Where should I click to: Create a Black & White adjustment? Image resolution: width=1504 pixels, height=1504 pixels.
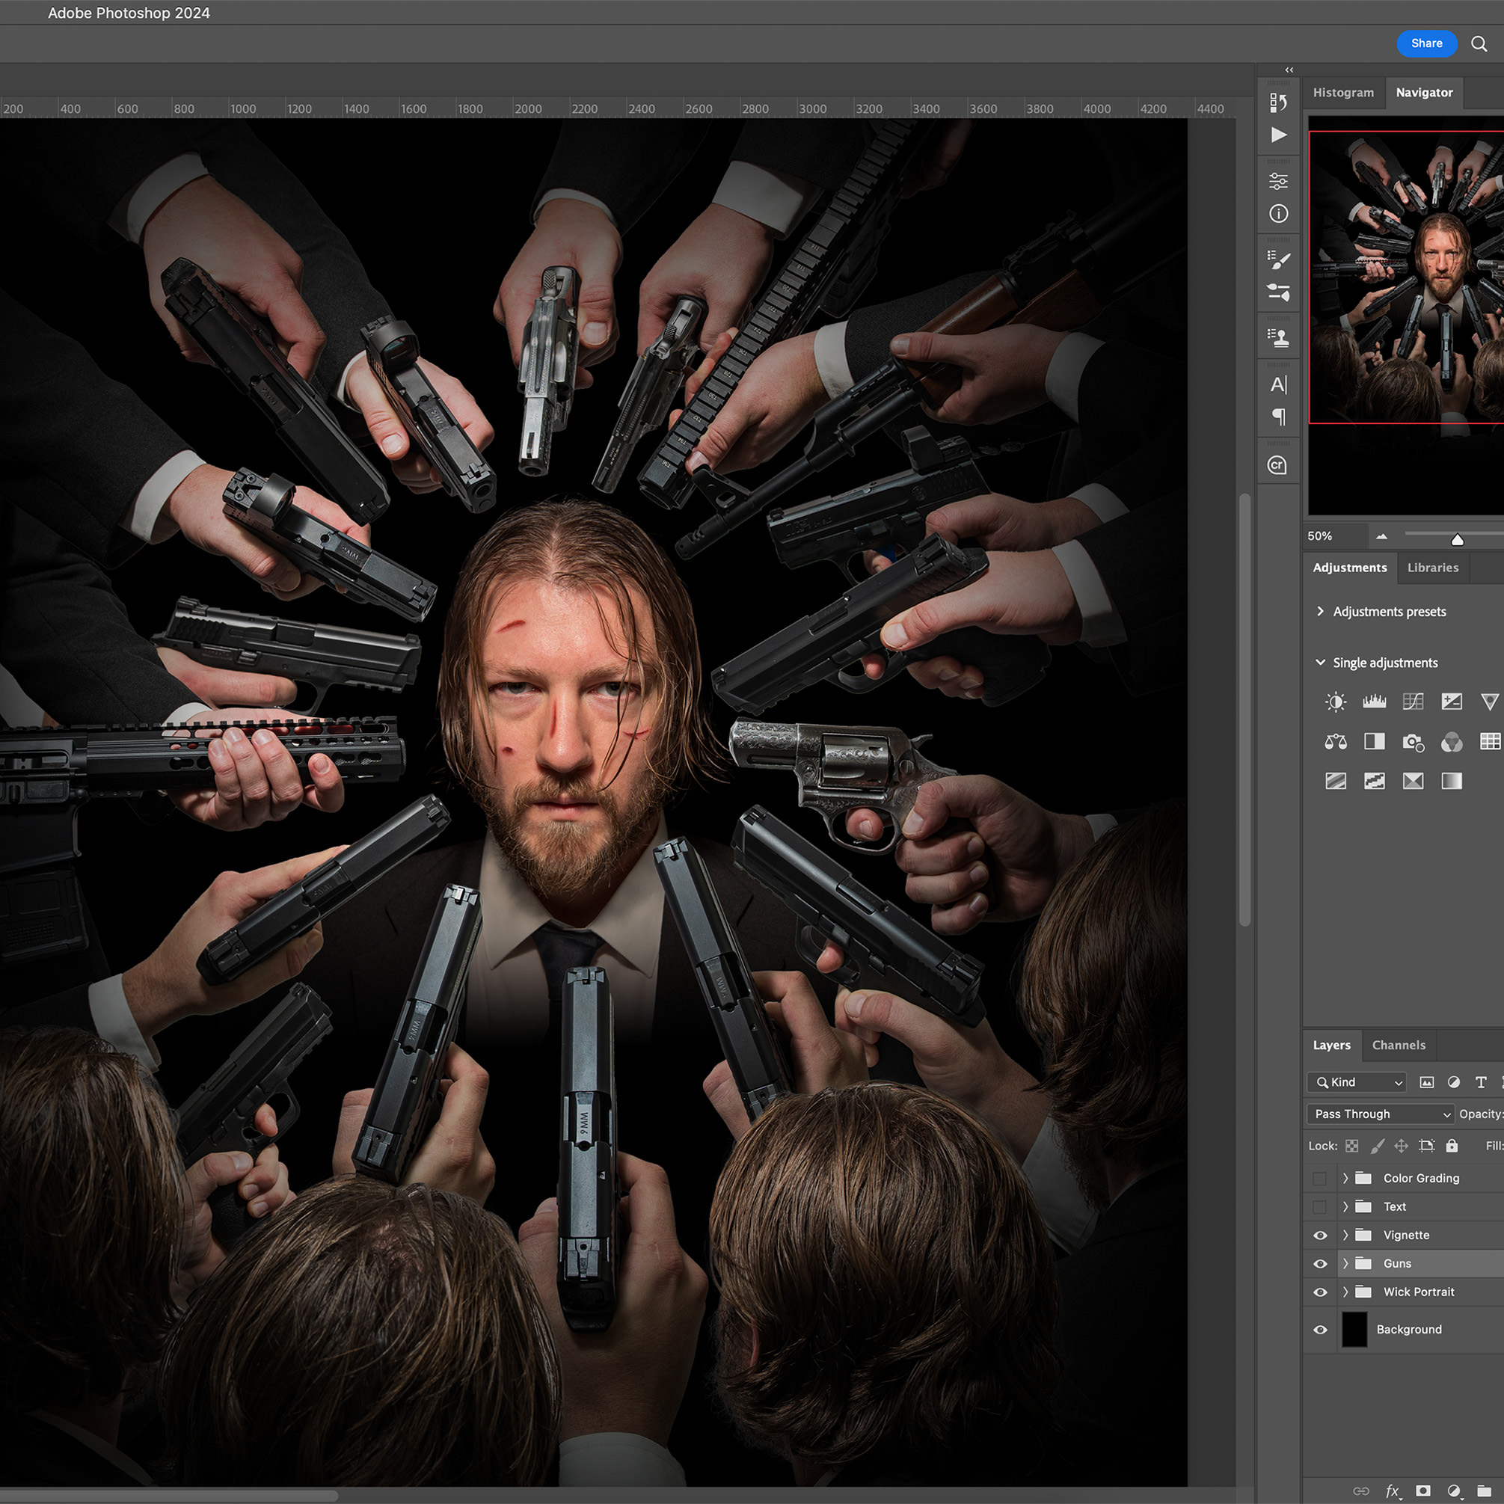(x=1375, y=742)
